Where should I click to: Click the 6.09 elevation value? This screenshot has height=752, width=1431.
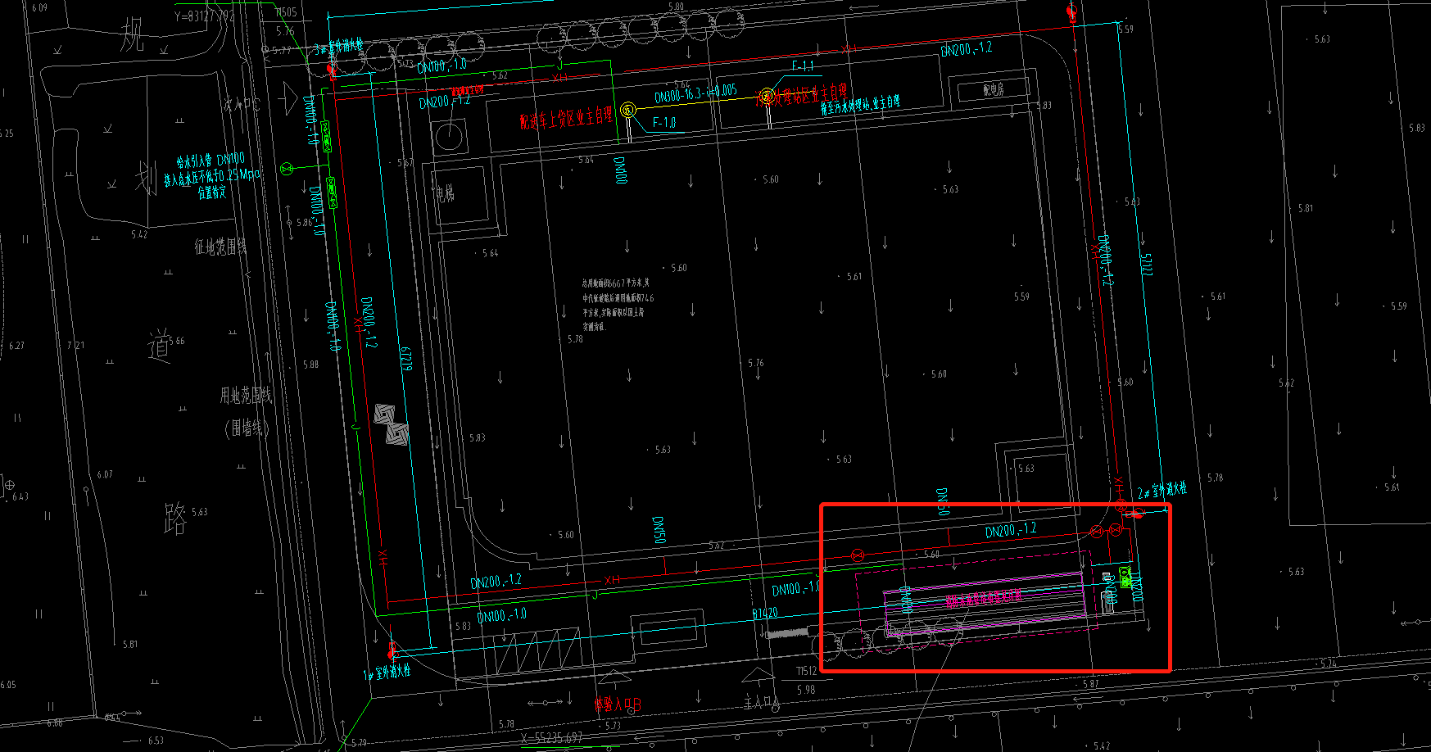click(39, 7)
